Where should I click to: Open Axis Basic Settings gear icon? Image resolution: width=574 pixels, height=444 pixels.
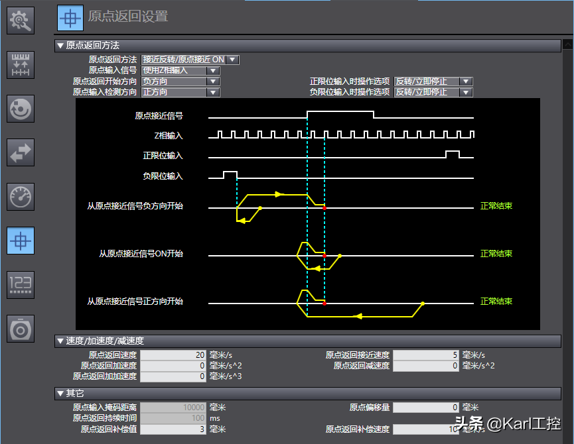pyautogui.click(x=21, y=21)
